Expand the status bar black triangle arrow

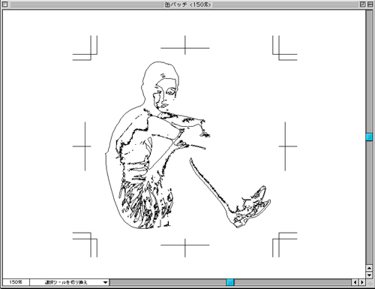(x=106, y=282)
